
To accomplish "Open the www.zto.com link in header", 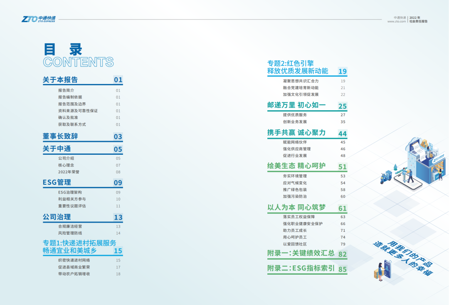I will [x=397, y=22].
